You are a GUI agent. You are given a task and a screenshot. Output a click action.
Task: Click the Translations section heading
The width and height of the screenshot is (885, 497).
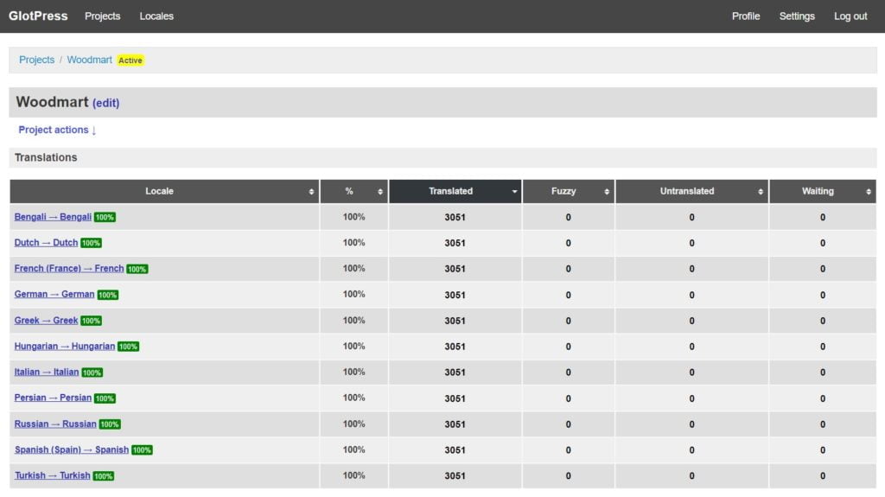click(x=46, y=157)
